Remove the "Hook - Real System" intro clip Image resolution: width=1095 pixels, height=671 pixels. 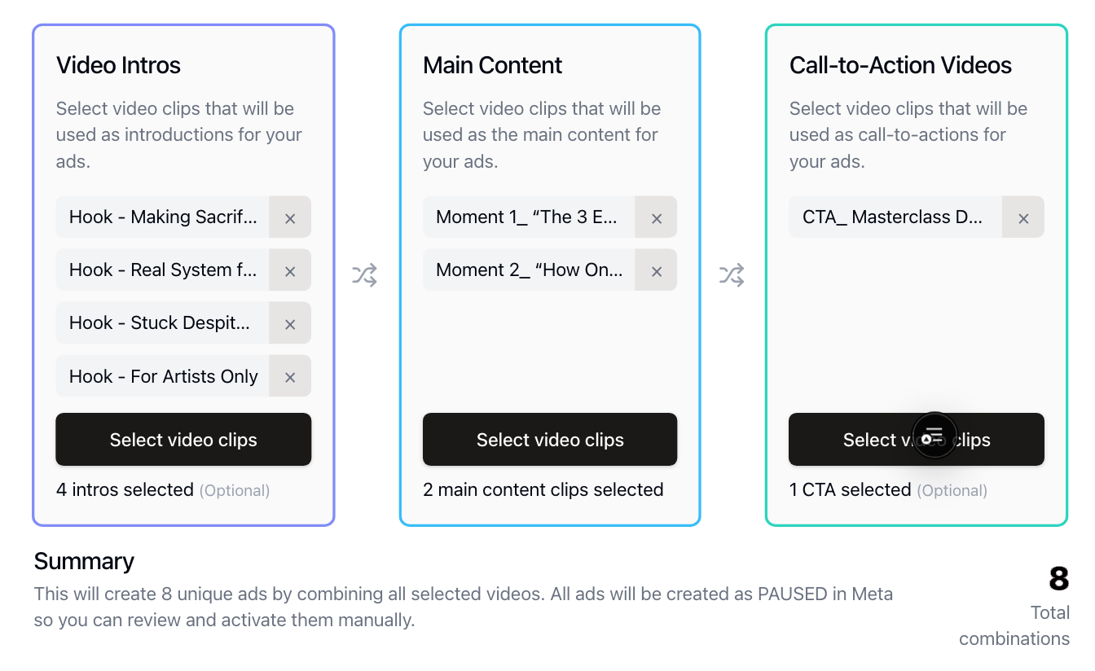(x=290, y=270)
